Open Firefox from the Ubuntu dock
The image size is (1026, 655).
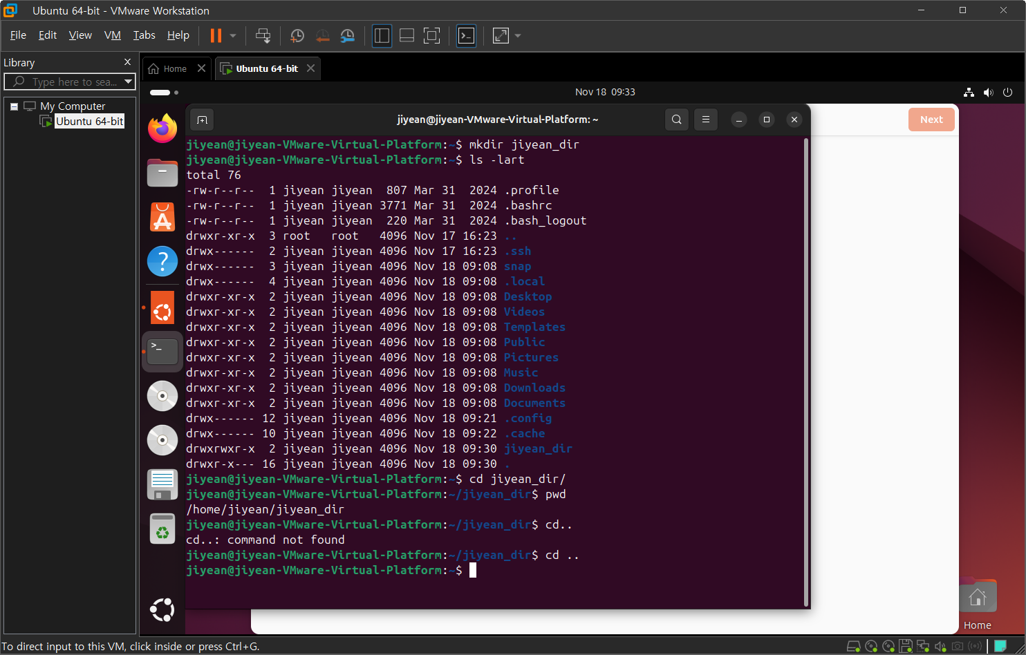(162, 129)
